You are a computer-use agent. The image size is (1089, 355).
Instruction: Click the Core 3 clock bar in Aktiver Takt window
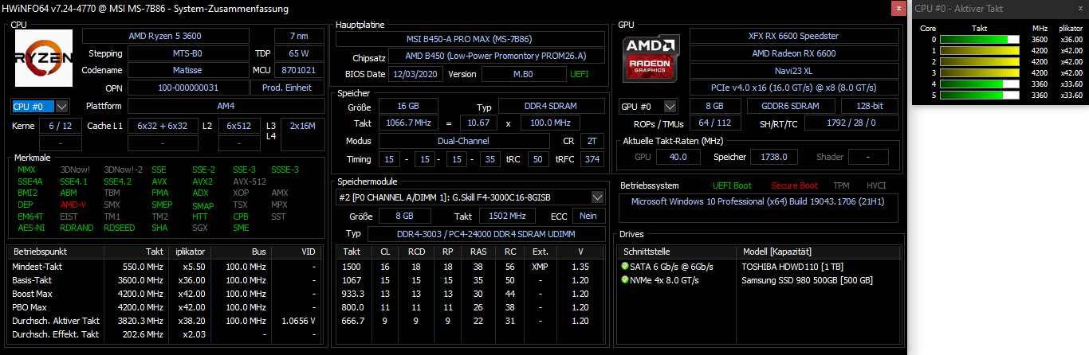tap(980, 72)
